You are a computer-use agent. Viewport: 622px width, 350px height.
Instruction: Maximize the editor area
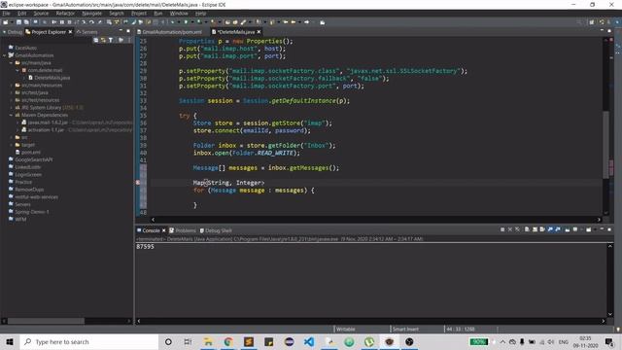609,30
